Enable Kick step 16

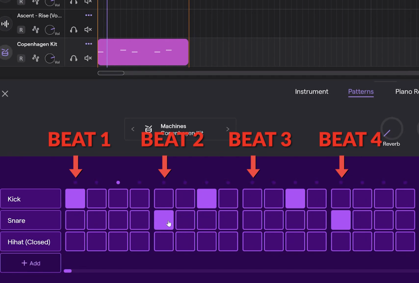point(405,199)
